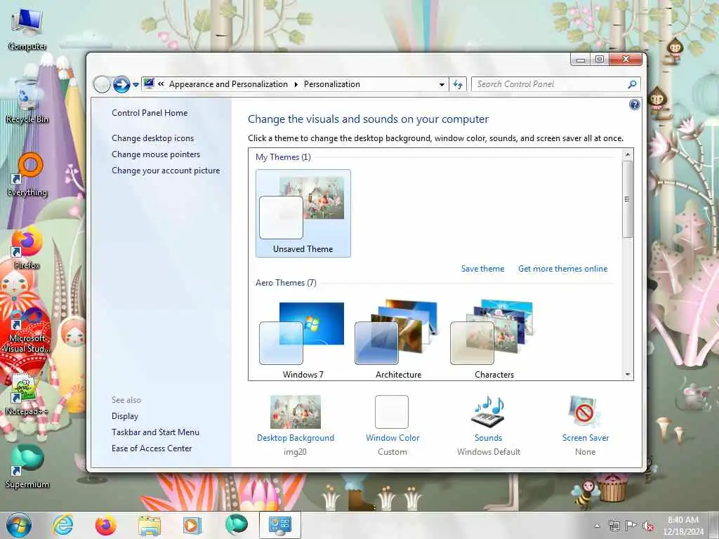Click the Personalization breadcrumb item
The image size is (719, 539).
point(332,84)
